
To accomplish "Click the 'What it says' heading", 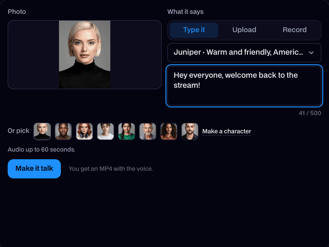I will pyautogui.click(x=185, y=12).
